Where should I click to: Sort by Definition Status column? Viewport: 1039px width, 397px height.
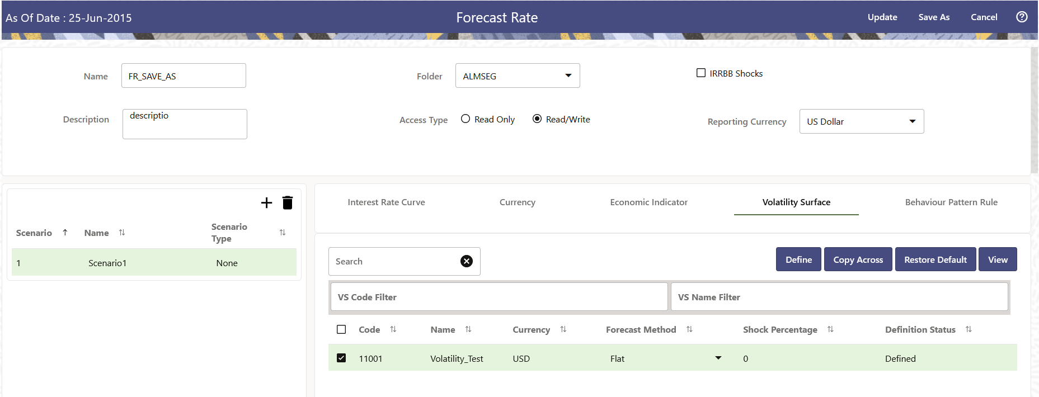[969, 329]
